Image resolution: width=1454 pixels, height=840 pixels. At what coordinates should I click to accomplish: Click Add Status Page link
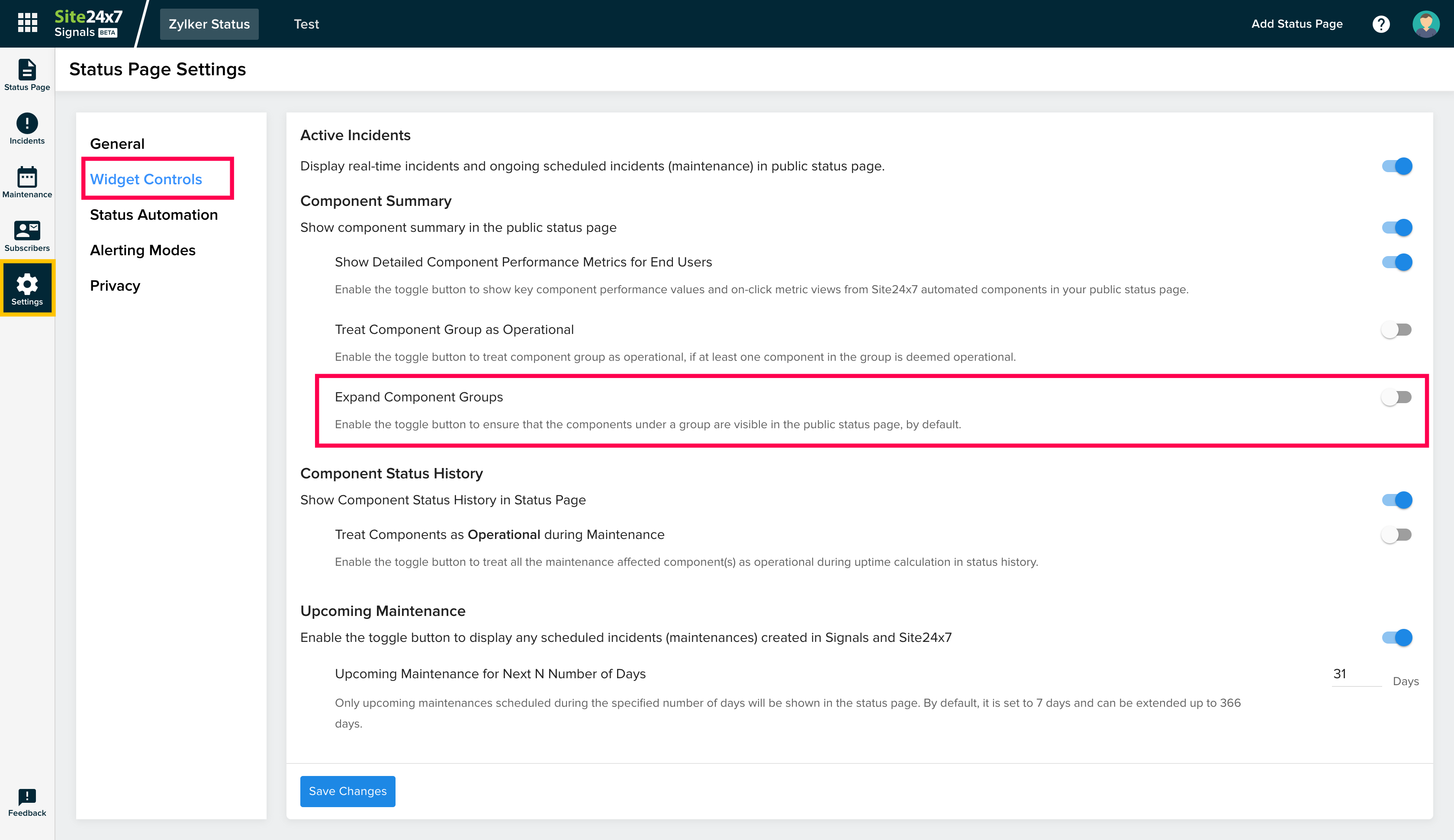(1296, 24)
